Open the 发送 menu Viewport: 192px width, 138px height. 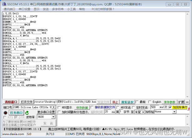tap(46, 9)
